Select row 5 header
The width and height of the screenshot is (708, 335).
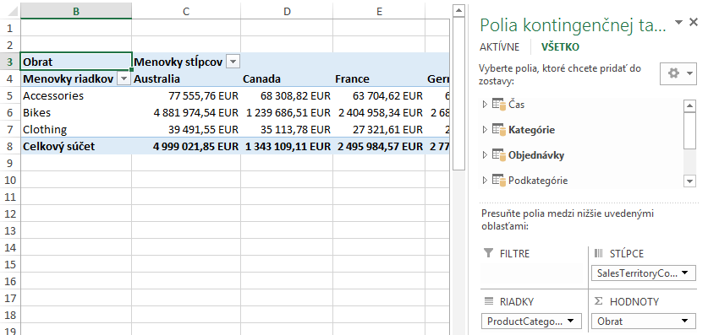coord(10,95)
